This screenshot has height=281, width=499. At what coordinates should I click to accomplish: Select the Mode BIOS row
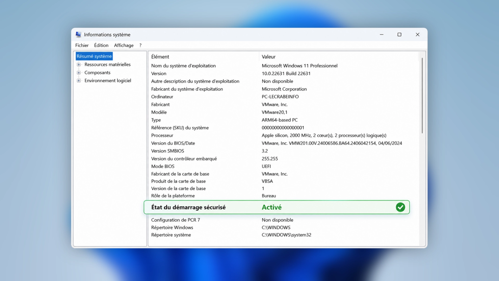[163, 166]
